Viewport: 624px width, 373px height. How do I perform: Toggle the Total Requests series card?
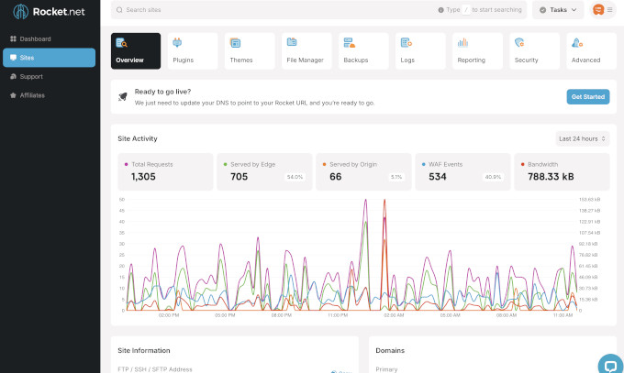click(x=165, y=171)
